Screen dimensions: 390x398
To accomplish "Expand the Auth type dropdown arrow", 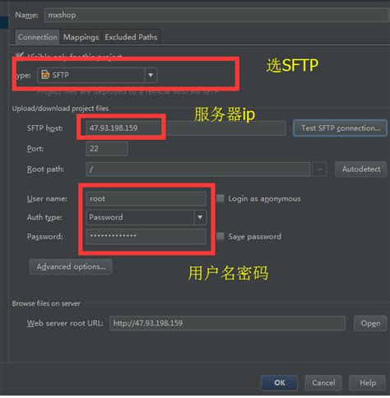I will point(200,217).
